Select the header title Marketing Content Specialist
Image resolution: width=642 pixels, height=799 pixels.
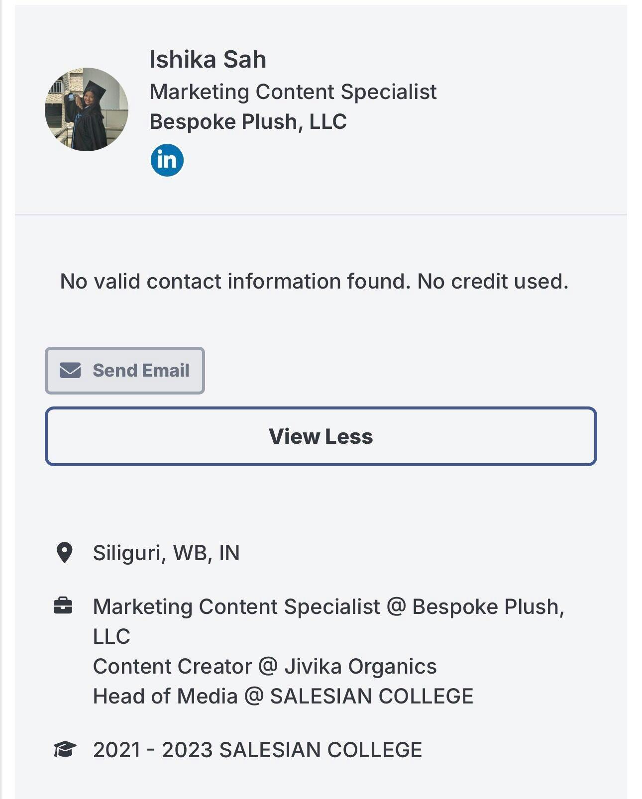pos(293,92)
